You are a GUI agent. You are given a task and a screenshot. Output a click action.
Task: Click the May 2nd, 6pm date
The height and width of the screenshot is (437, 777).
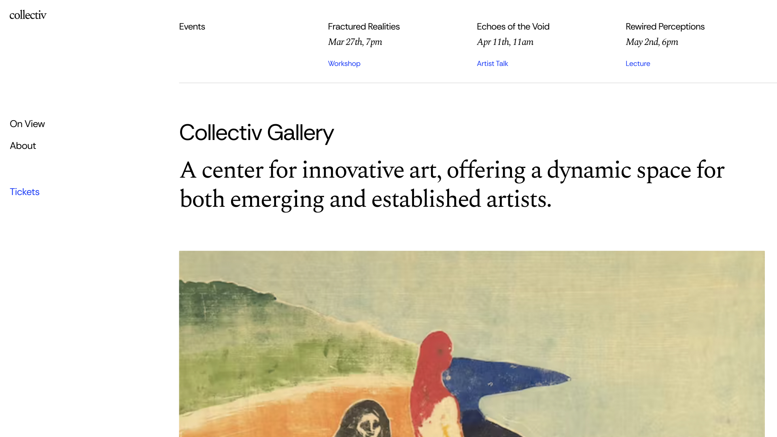tap(652, 42)
